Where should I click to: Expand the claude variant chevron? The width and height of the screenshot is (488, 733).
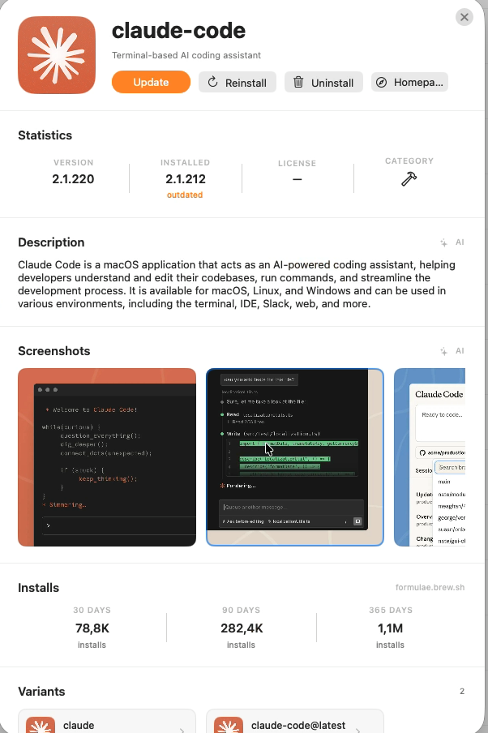pos(182,729)
